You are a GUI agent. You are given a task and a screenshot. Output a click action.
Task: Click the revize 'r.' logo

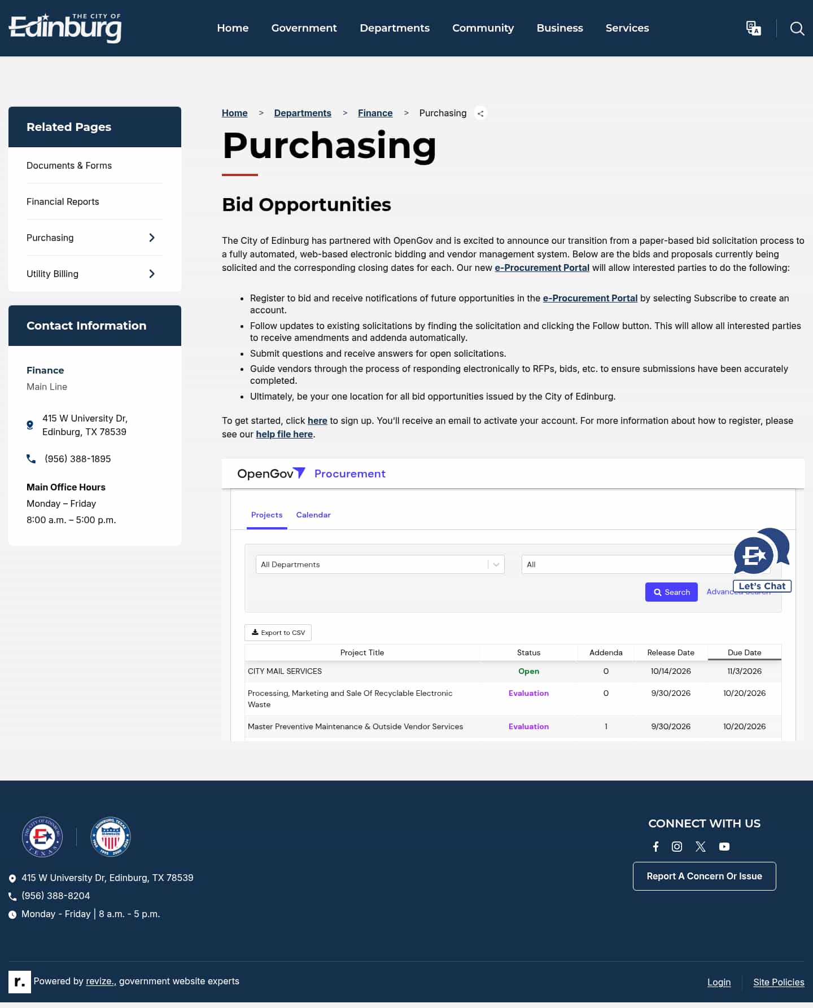(x=20, y=981)
